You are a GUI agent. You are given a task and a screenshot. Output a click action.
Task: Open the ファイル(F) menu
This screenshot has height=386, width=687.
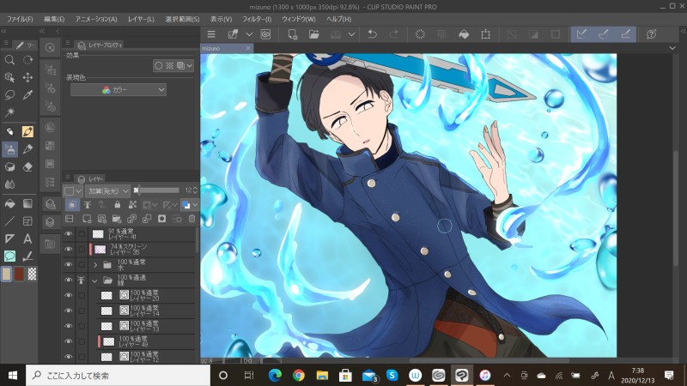tap(20, 19)
